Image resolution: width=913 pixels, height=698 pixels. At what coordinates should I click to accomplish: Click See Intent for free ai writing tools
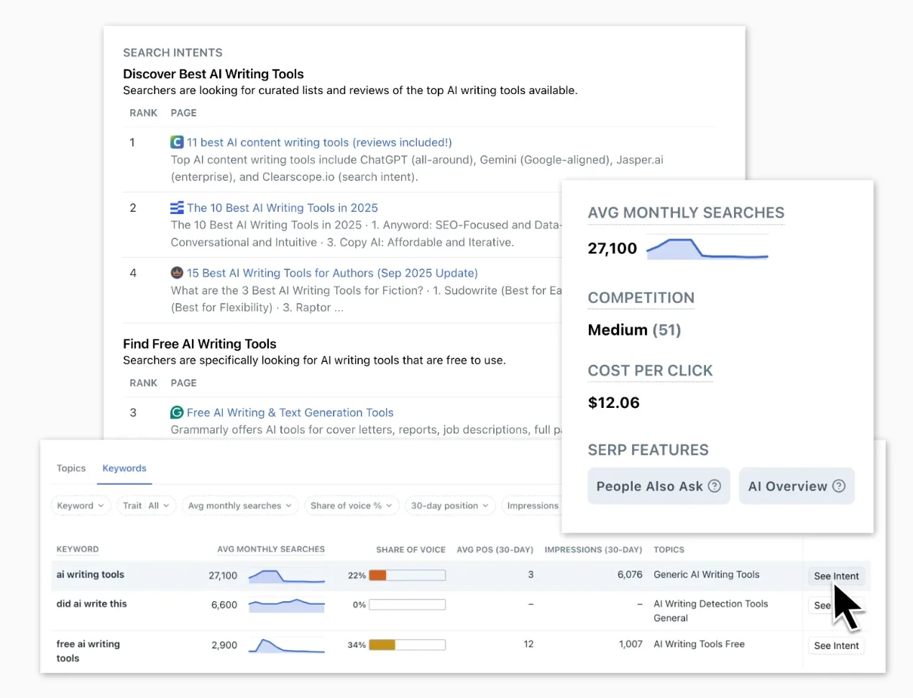click(x=835, y=646)
